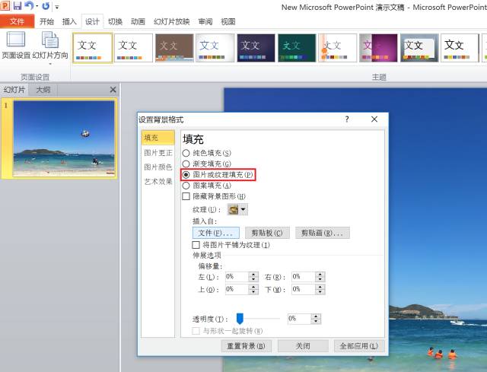Click the 右 right offset input field

303,277
